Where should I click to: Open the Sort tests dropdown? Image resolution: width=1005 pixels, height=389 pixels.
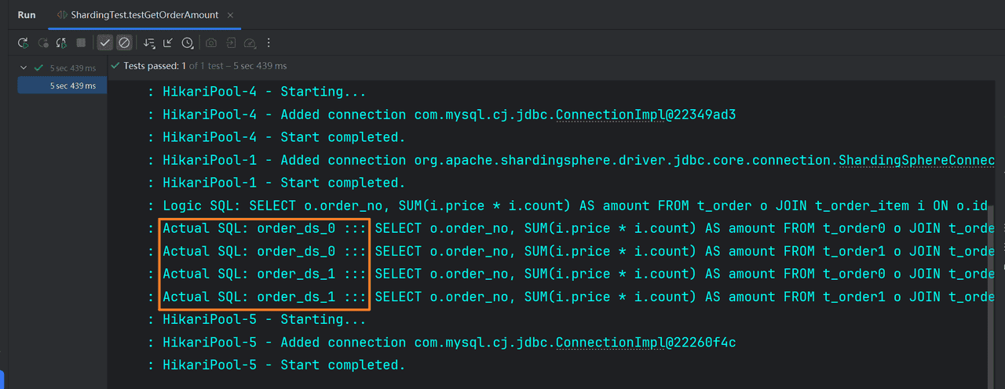click(149, 43)
